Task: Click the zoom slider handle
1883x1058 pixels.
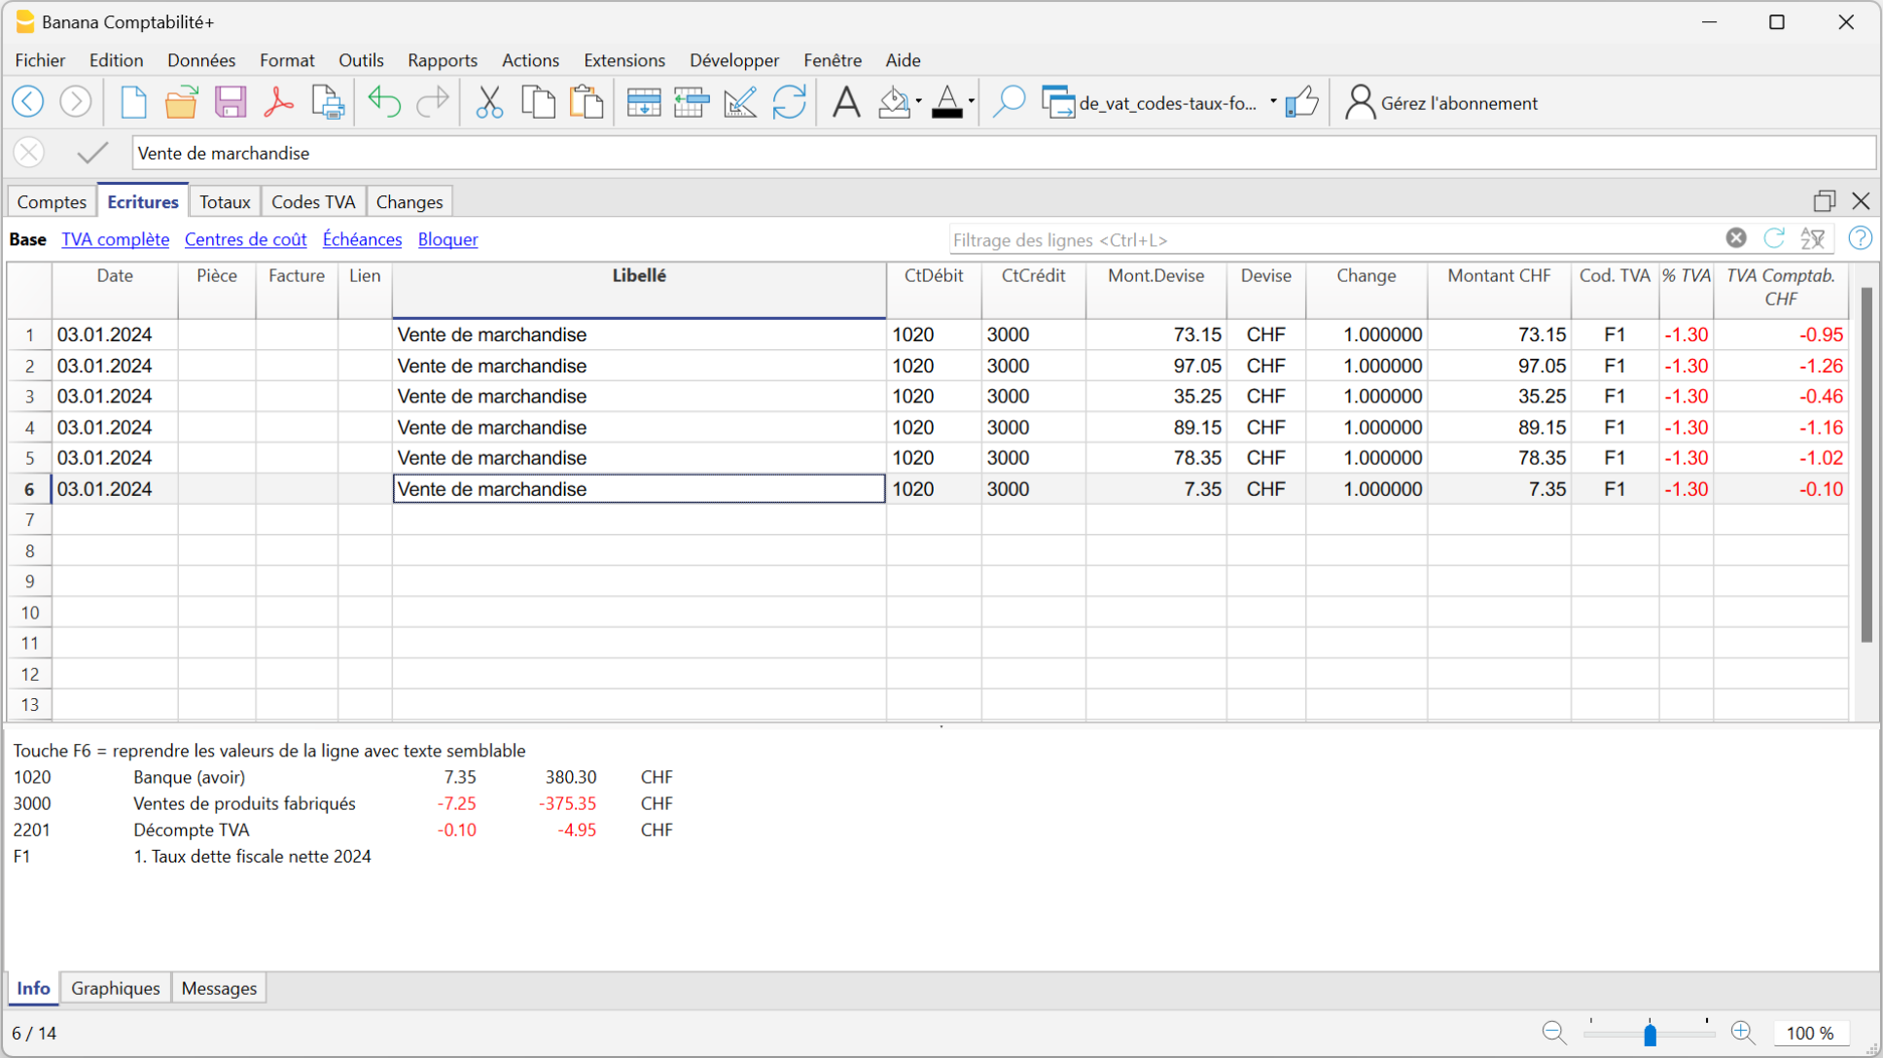Action: pos(1650,1034)
